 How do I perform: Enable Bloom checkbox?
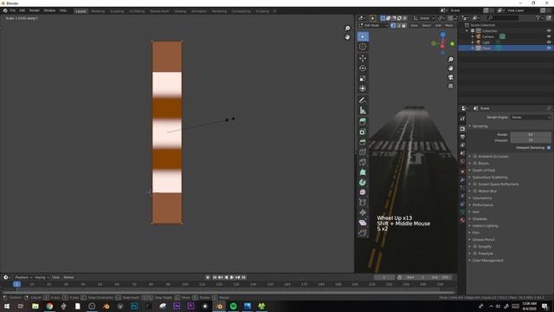pyautogui.click(x=475, y=163)
